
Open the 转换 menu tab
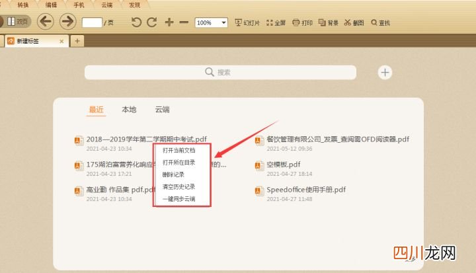point(22,5)
